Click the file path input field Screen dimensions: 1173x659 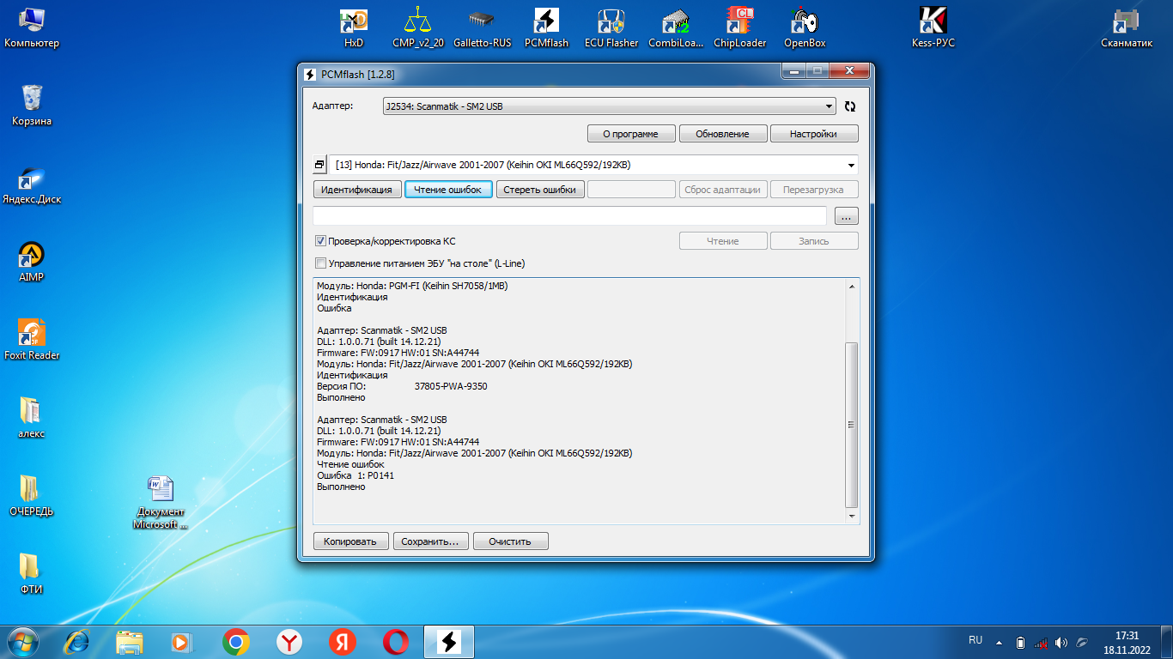pos(569,216)
